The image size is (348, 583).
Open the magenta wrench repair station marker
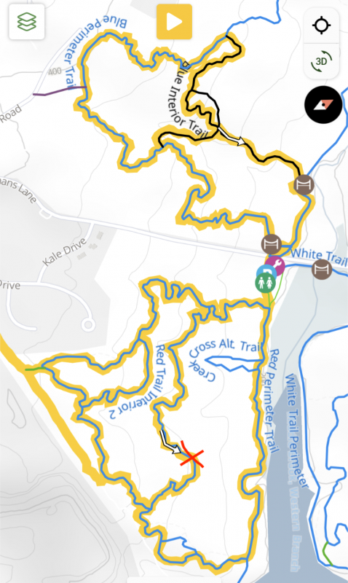276,265
